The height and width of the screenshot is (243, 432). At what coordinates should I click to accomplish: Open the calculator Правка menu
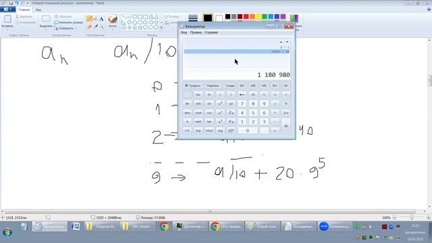point(196,32)
